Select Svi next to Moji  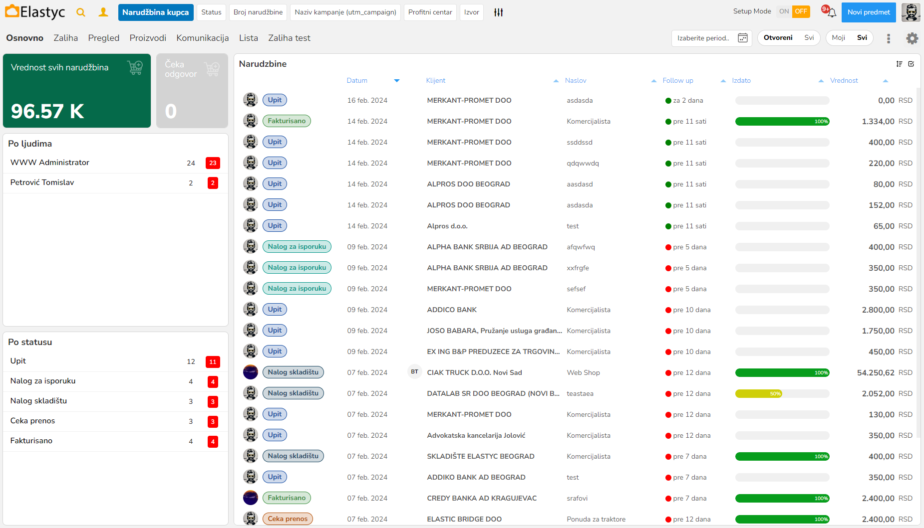862,38
